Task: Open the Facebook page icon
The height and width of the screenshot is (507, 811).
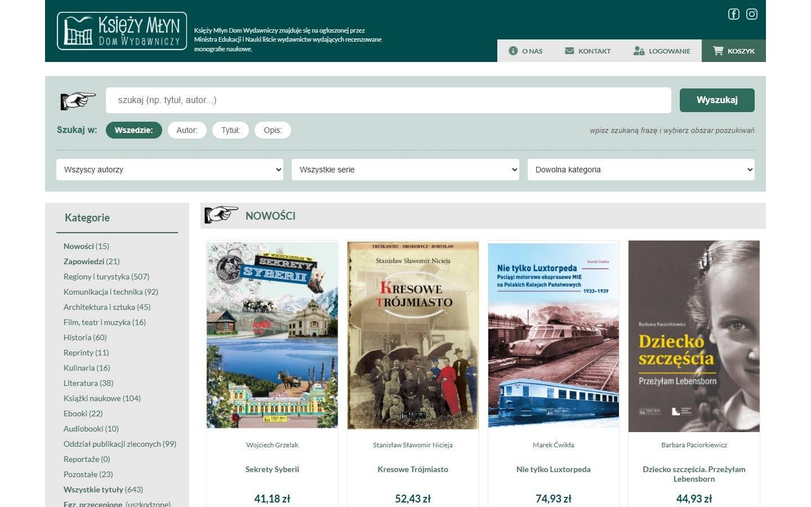Action: click(733, 14)
